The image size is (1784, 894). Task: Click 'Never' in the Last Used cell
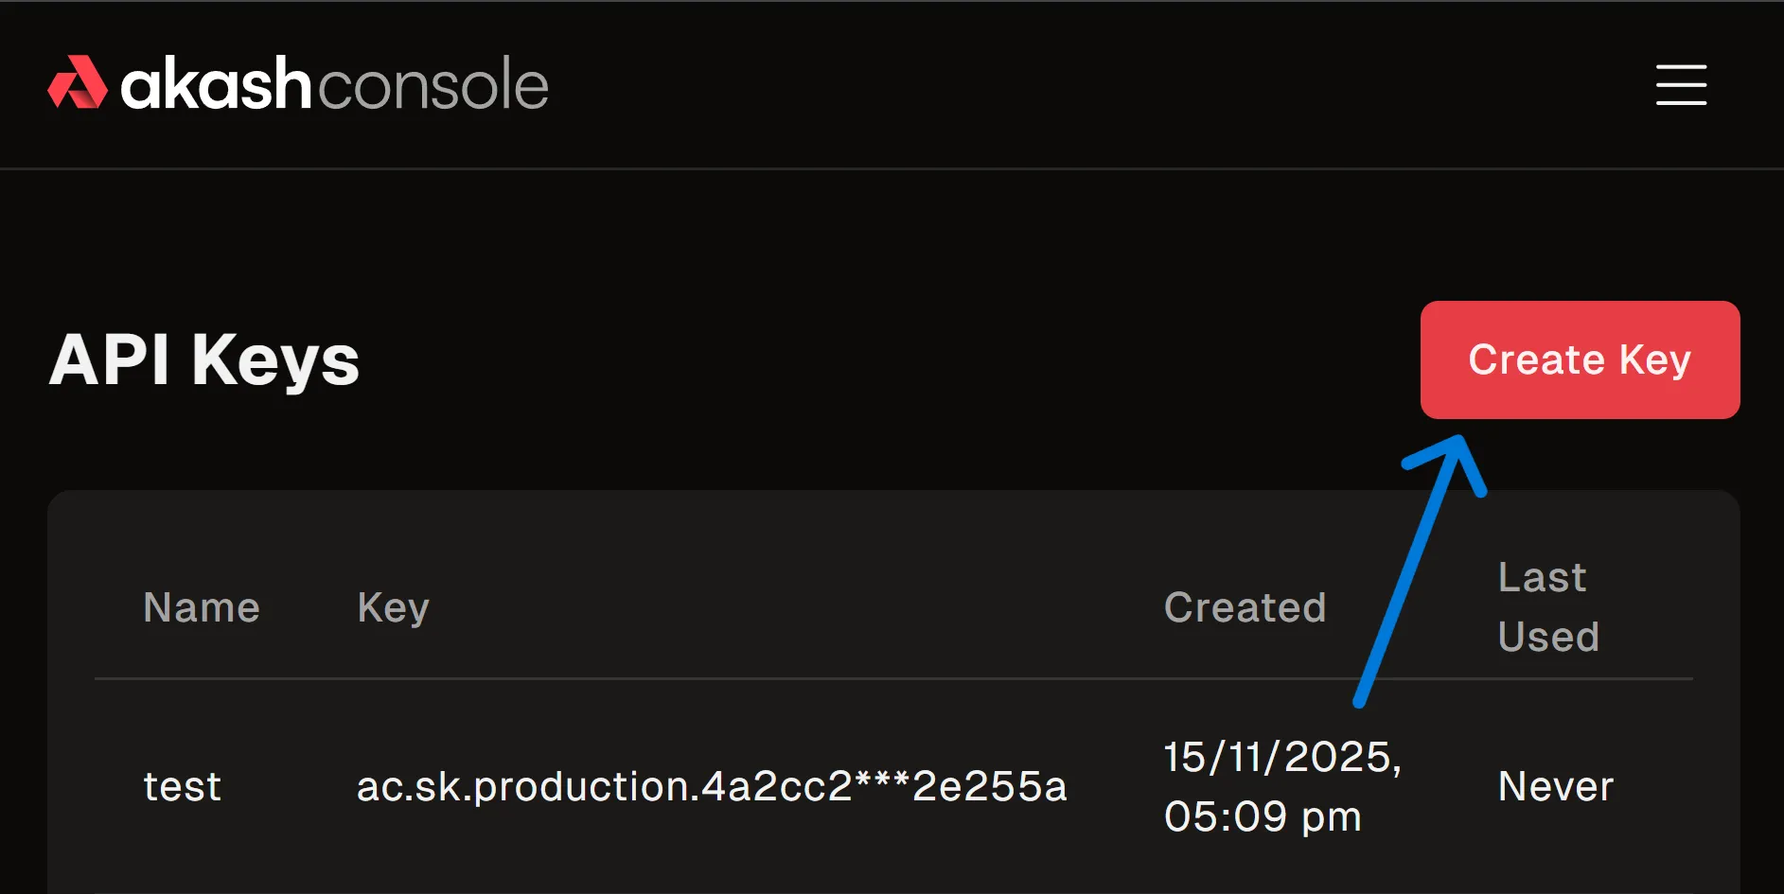point(1554,785)
